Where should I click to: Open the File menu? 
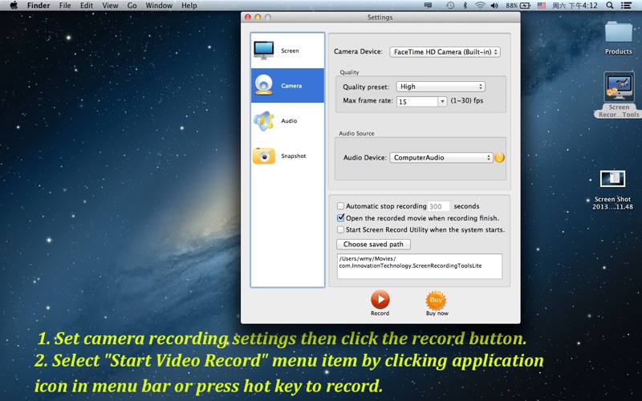[65, 6]
